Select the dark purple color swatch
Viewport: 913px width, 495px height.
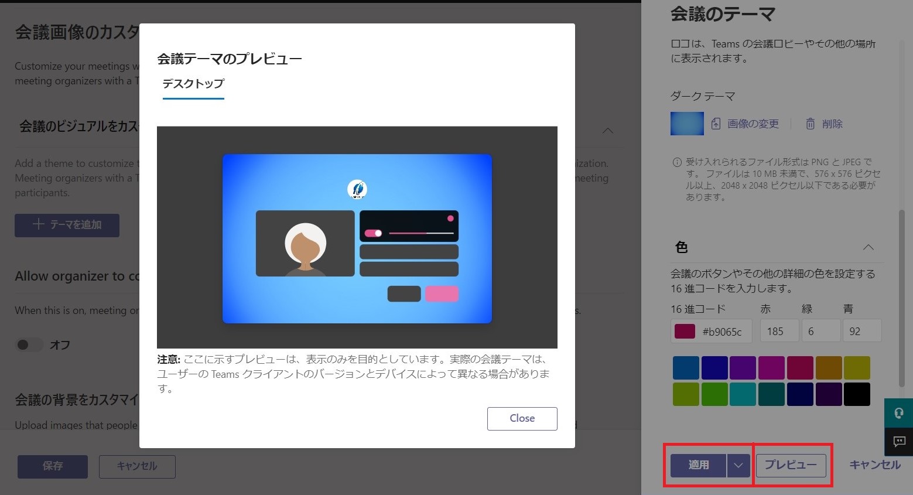[x=829, y=394]
